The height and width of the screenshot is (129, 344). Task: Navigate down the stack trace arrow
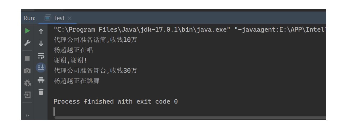click(41, 43)
